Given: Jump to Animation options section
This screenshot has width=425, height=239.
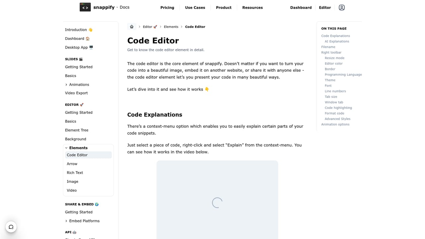Looking at the screenshot, I should [335, 124].
